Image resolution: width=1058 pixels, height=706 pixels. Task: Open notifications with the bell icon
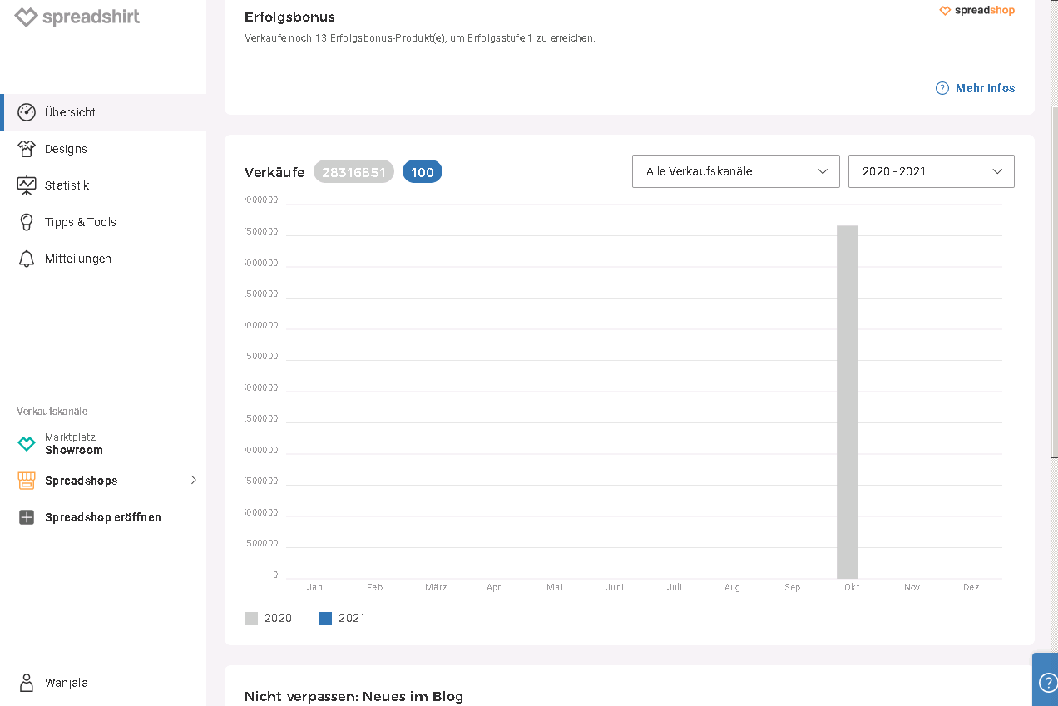[x=27, y=259]
